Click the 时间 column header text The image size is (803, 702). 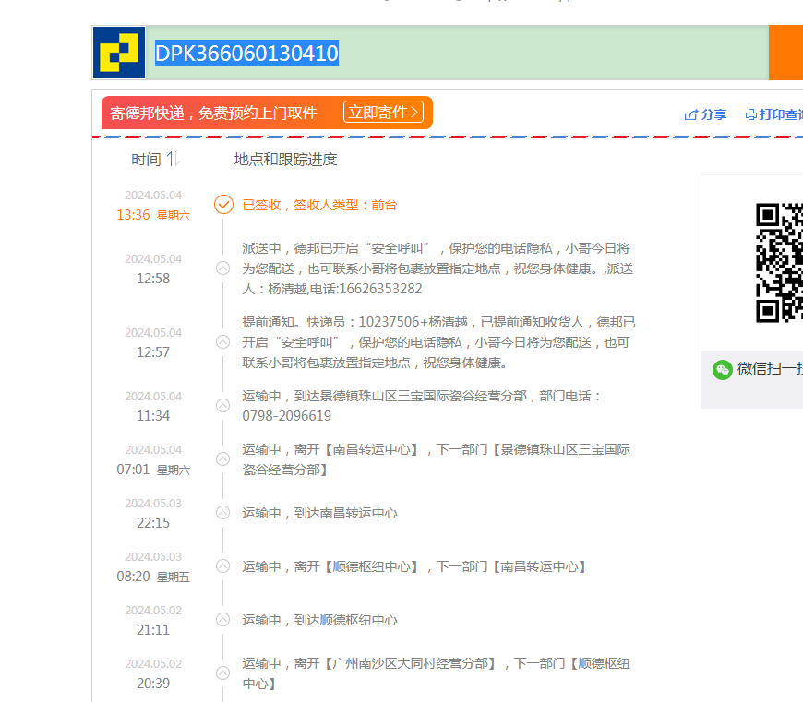[x=146, y=160]
